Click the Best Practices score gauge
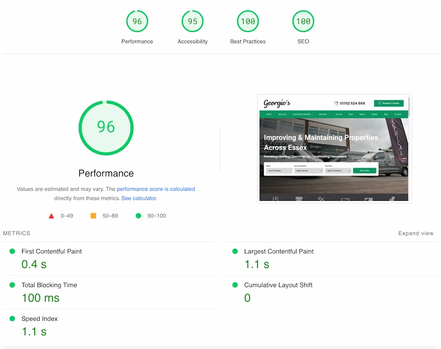The image size is (441, 349). [x=248, y=22]
